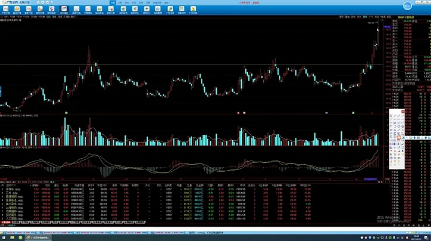Image resolution: width=431 pixels, height=241 pixels.
Task: Select the MA indicator tab below chart
Action: (x=19, y=182)
